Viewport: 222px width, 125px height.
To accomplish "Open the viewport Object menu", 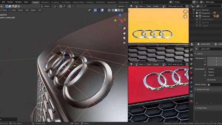I will tap(33, 10).
